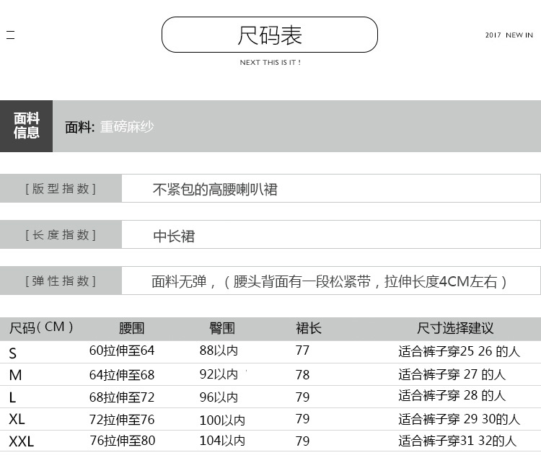The width and height of the screenshot is (541, 463).
Task: Click the 中长裙 value field
Action: [174, 236]
